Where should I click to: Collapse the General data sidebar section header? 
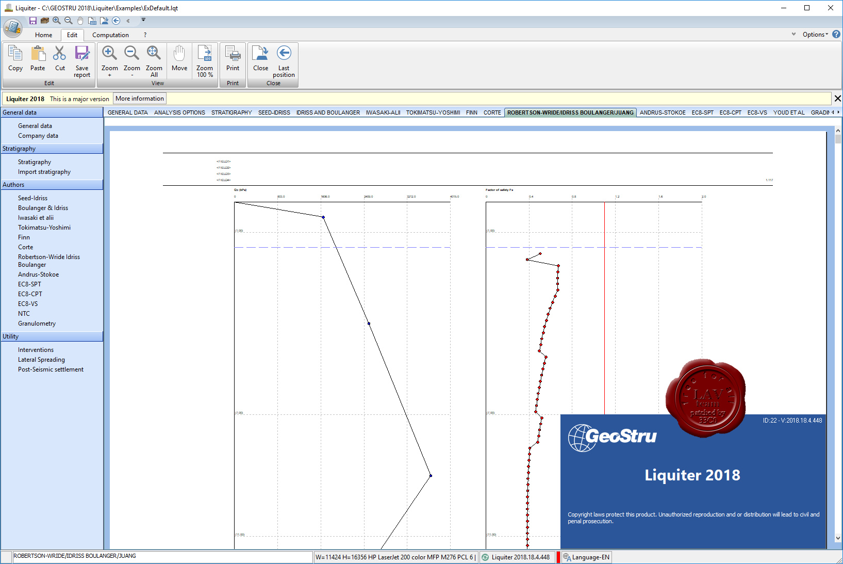(52, 112)
